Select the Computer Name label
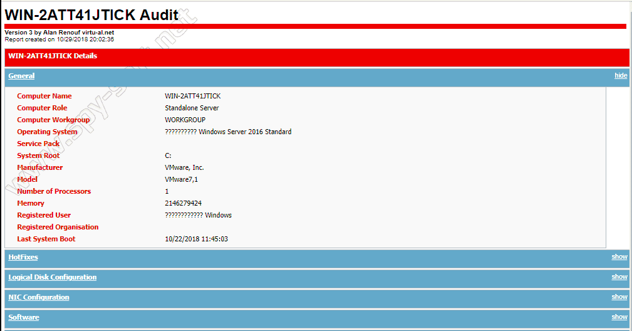The height and width of the screenshot is (331, 632). point(44,96)
